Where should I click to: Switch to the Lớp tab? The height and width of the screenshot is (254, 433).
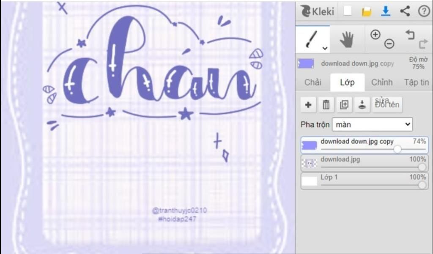pyautogui.click(x=347, y=82)
